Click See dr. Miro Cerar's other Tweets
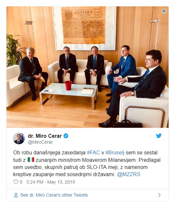The width and height of the screenshot is (176, 207). (54, 195)
